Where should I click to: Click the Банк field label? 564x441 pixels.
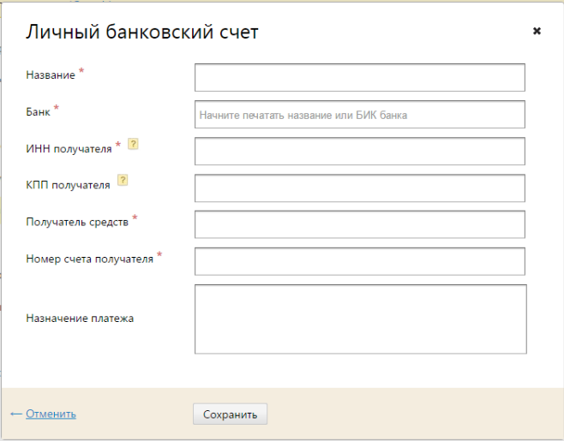[x=39, y=111]
